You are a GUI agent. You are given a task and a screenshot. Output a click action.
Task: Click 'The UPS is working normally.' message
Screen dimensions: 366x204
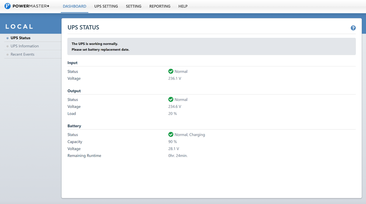click(x=95, y=44)
